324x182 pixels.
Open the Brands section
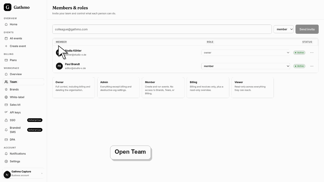23,89
